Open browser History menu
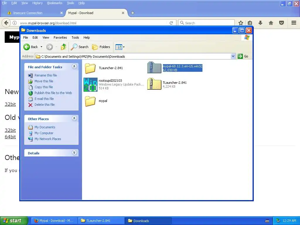300x225 pixels. tap(37, 3)
